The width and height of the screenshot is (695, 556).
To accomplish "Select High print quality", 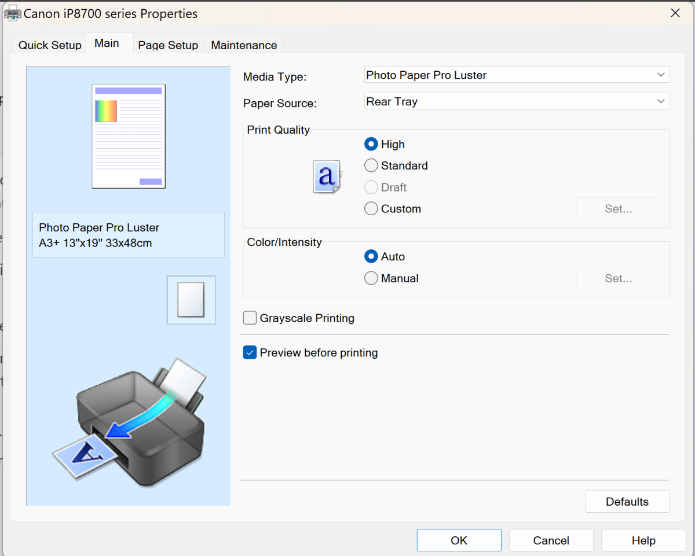I will tap(371, 145).
